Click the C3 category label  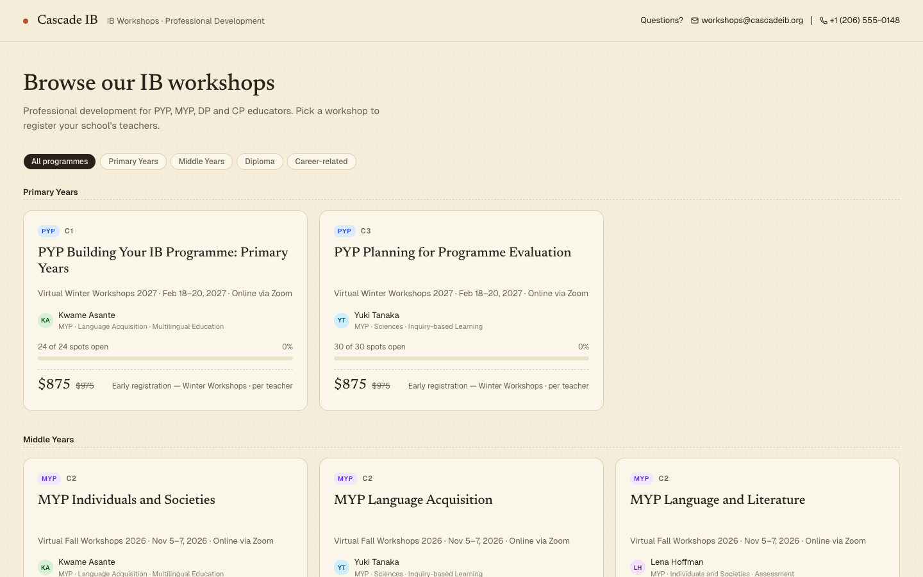(366, 231)
